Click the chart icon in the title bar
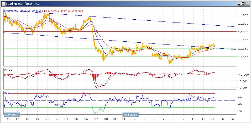Screen dimensions: 251x123 click(3, 3)
